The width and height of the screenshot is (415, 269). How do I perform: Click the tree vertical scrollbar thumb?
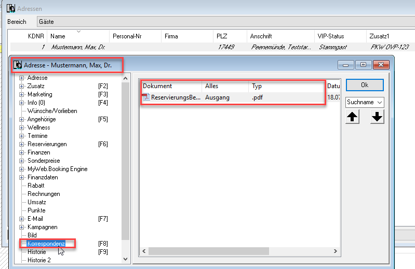[126, 161]
